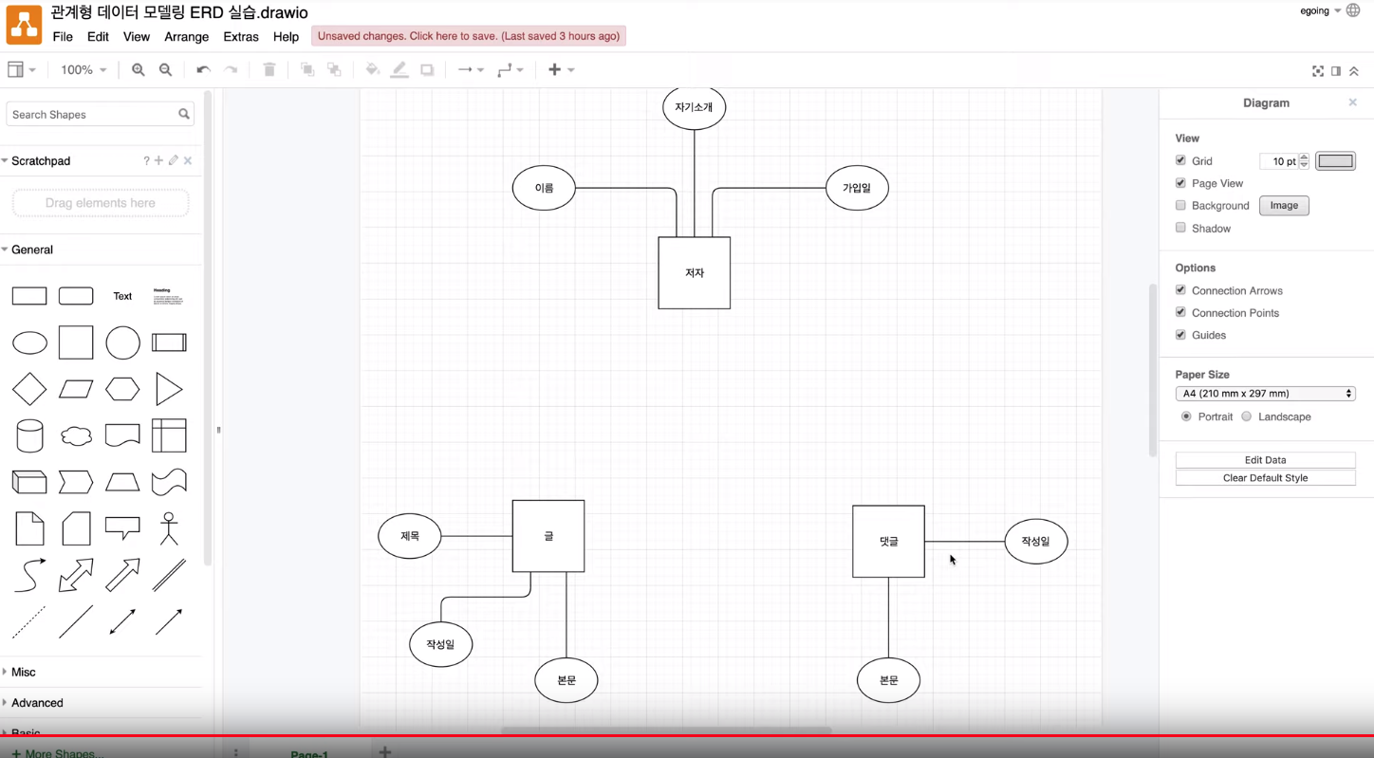Screen dimensions: 1374x758
Task: Click the To Back icon
Action: tap(334, 70)
